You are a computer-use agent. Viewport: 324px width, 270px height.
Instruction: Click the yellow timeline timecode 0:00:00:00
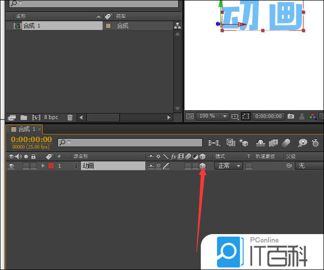[x=31, y=140]
